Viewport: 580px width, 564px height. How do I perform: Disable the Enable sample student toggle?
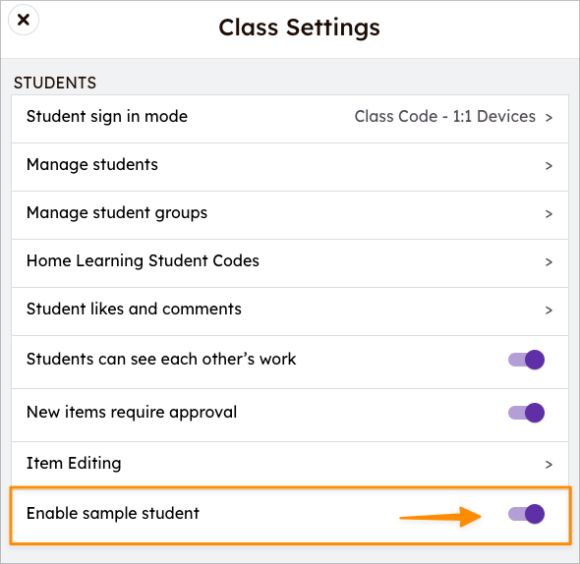(x=526, y=514)
